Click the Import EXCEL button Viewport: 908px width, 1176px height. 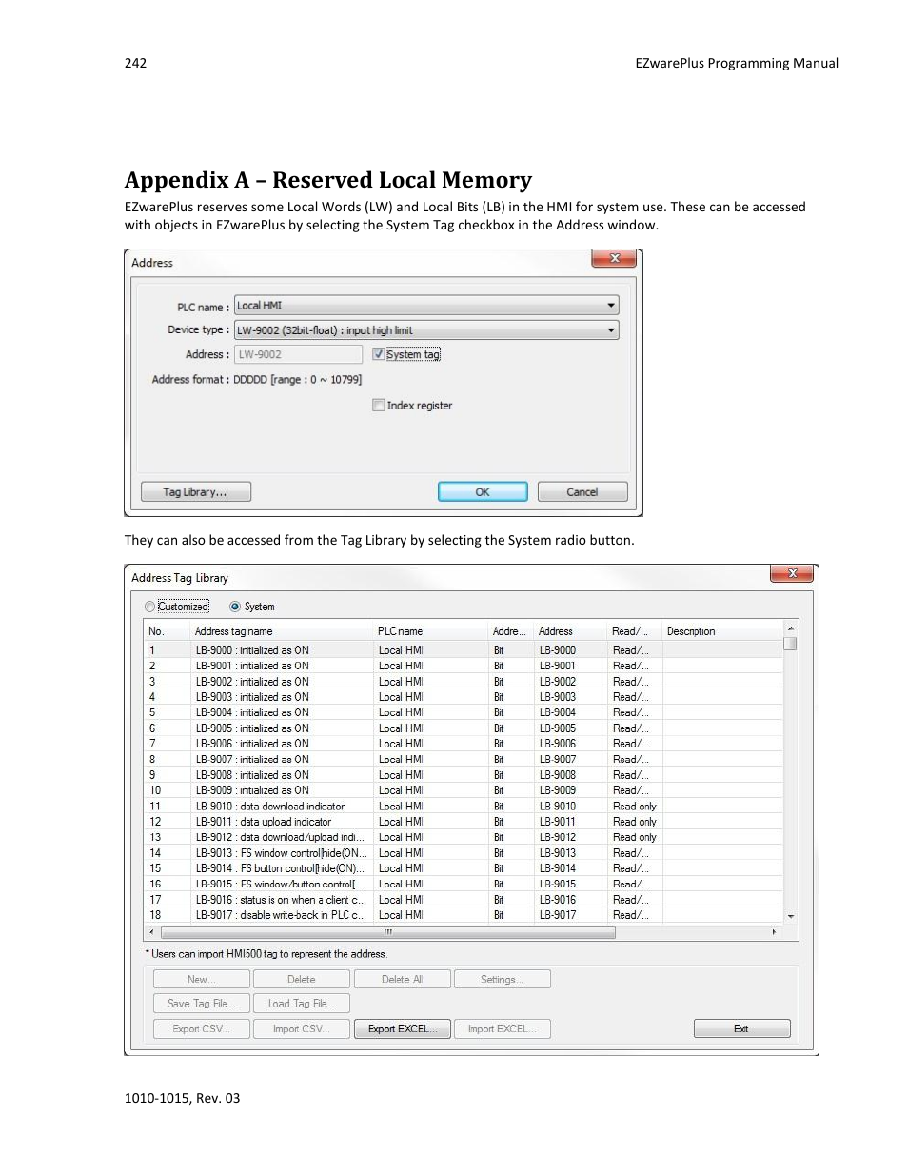click(503, 1029)
